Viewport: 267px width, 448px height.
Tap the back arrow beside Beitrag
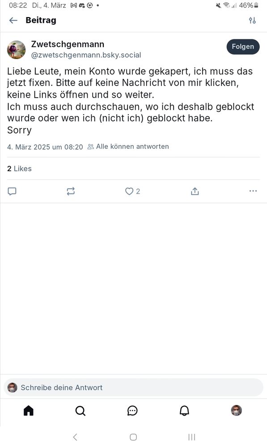pos(13,20)
